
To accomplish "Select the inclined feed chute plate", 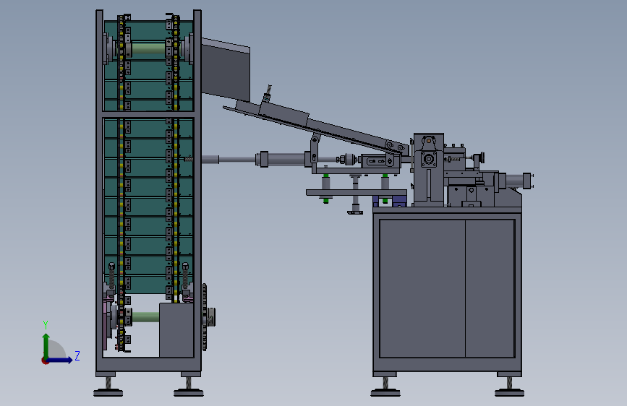I will [316, 126].
